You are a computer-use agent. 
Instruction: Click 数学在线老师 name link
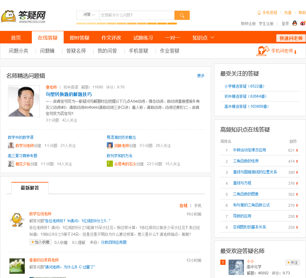(x=40, y=214)
